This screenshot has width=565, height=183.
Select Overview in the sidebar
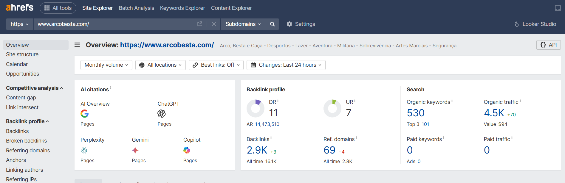[36, 45]
